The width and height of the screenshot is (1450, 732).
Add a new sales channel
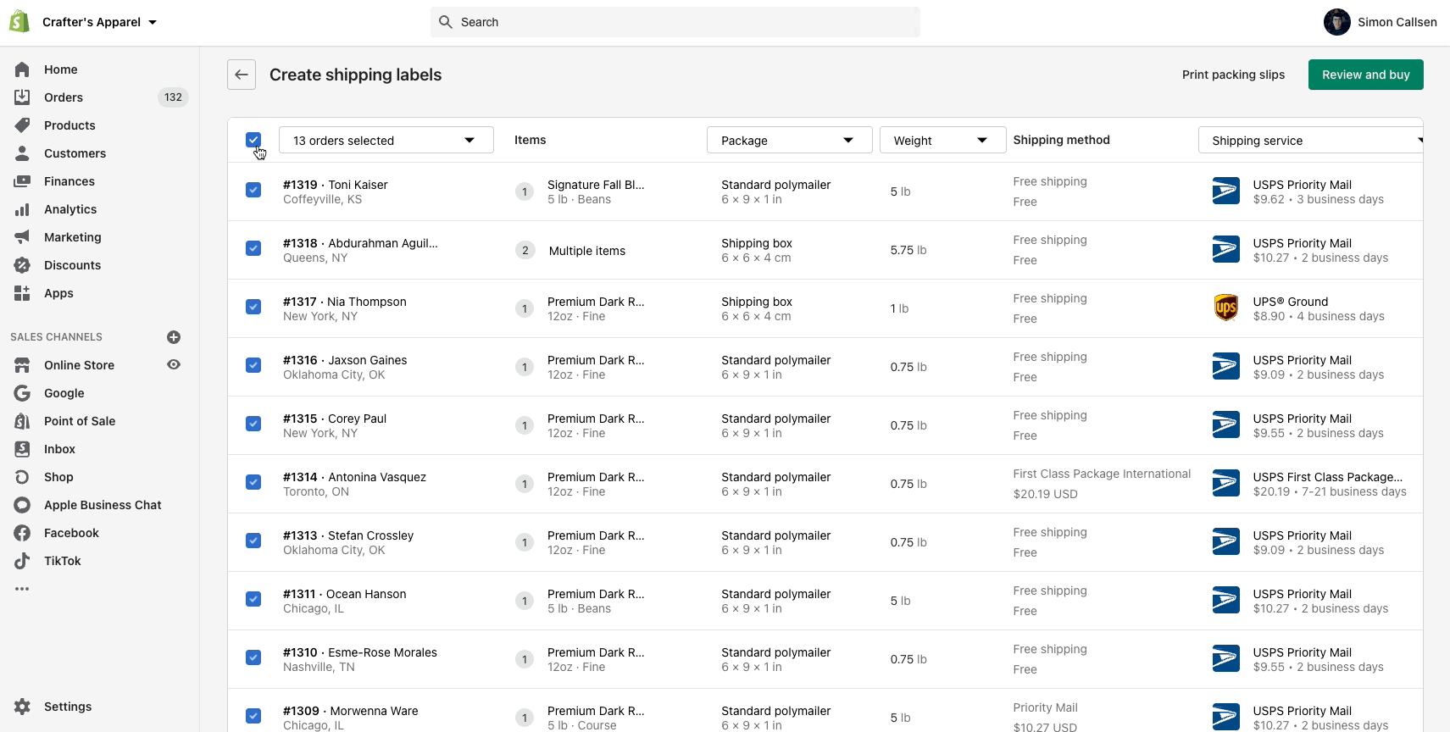point(174,337)
